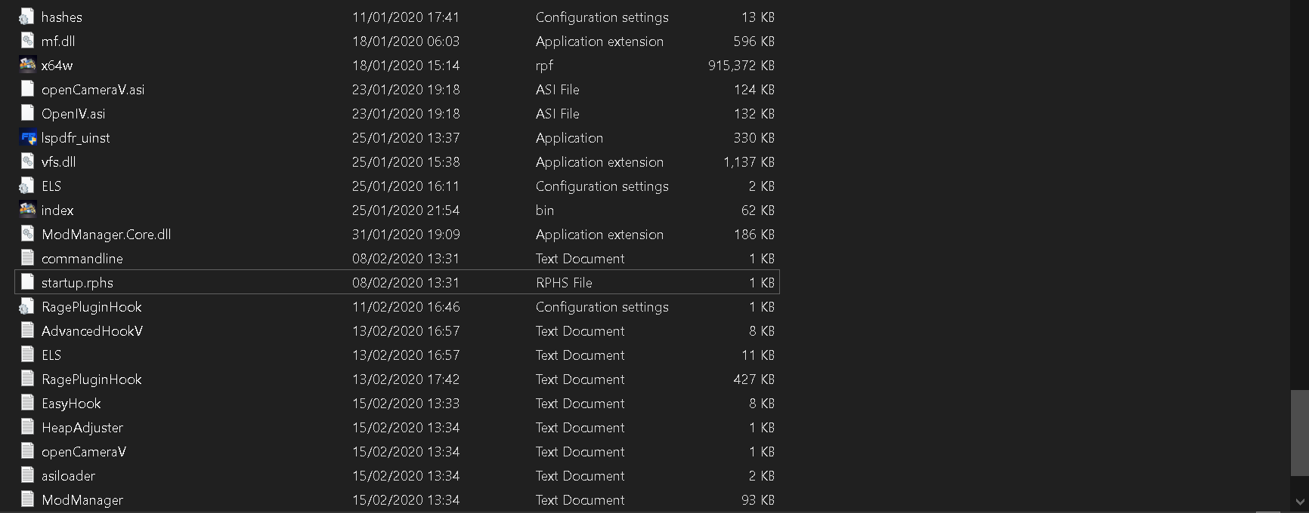Click the EasyHook text document name
This screenshot has height=513, width=1309.
[71, 404]
